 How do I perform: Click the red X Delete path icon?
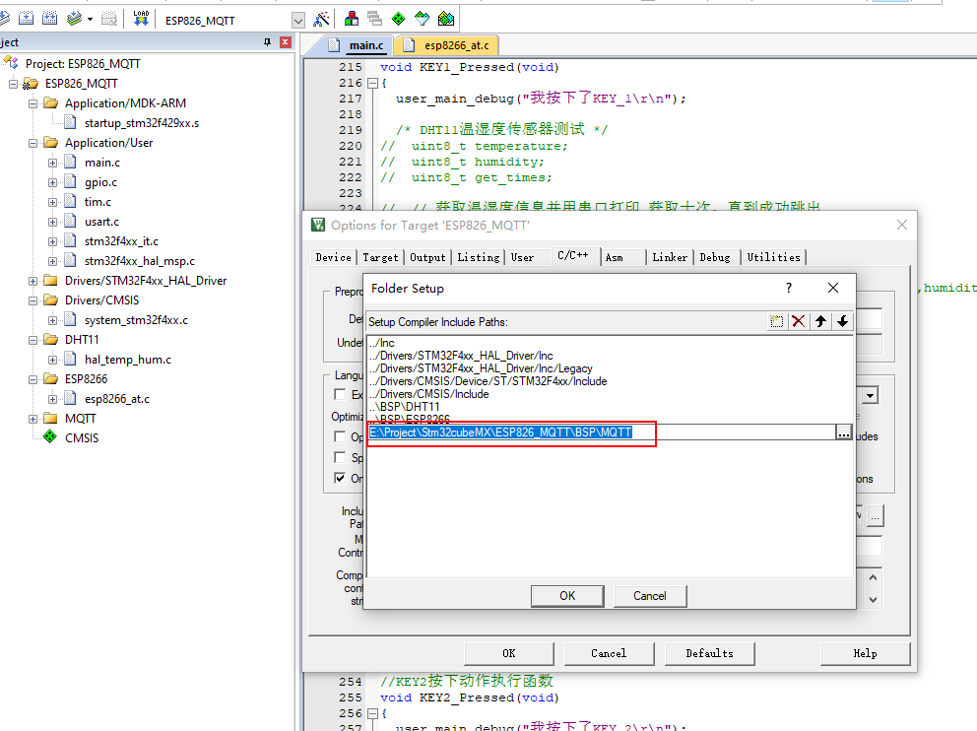798,321
